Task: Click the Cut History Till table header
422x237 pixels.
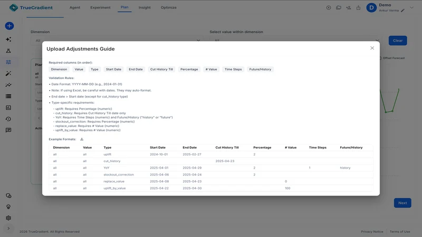Action: pyautogui.click(x=227, y=147)
